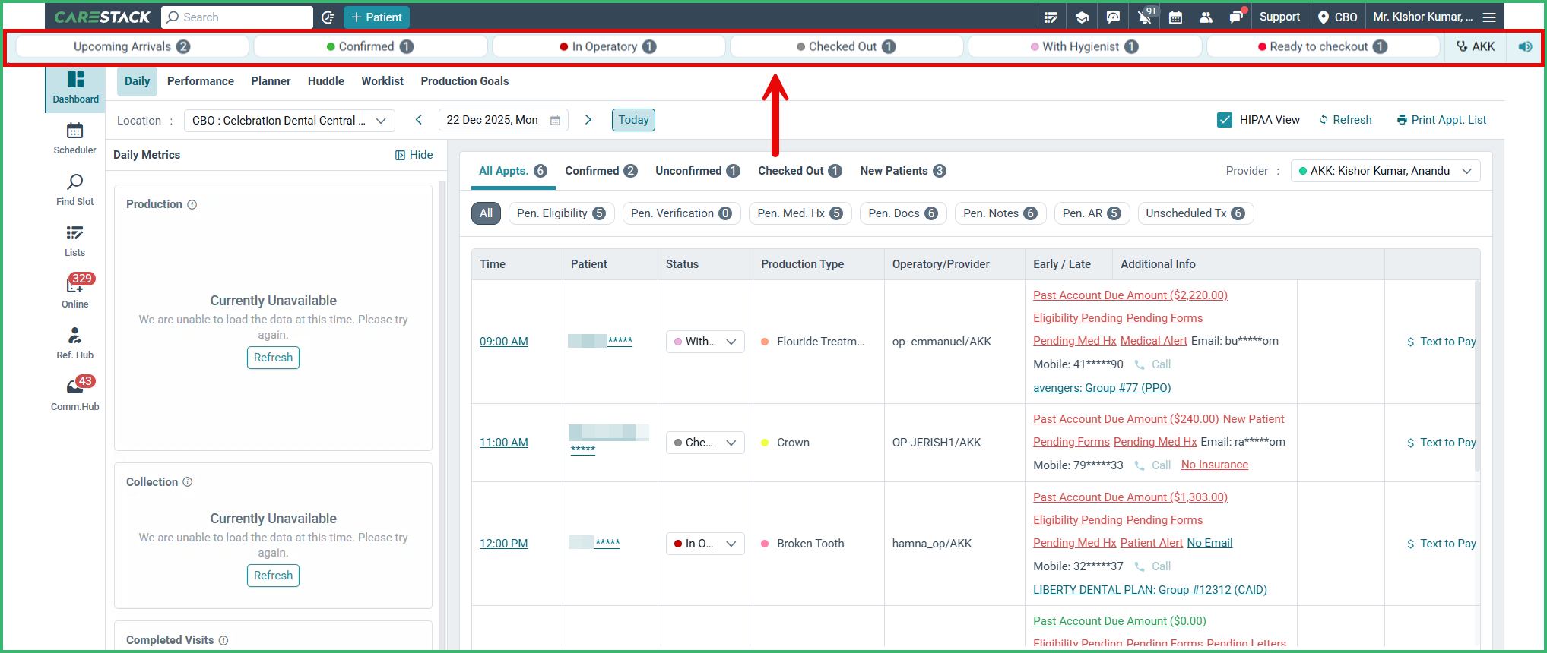
Task: Toggle Pen. AR filter
Action: [1092, 213]
